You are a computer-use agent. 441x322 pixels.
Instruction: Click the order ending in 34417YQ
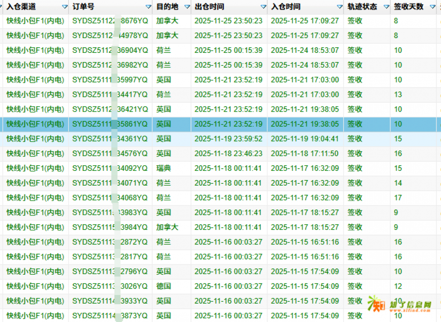[110, 95]
